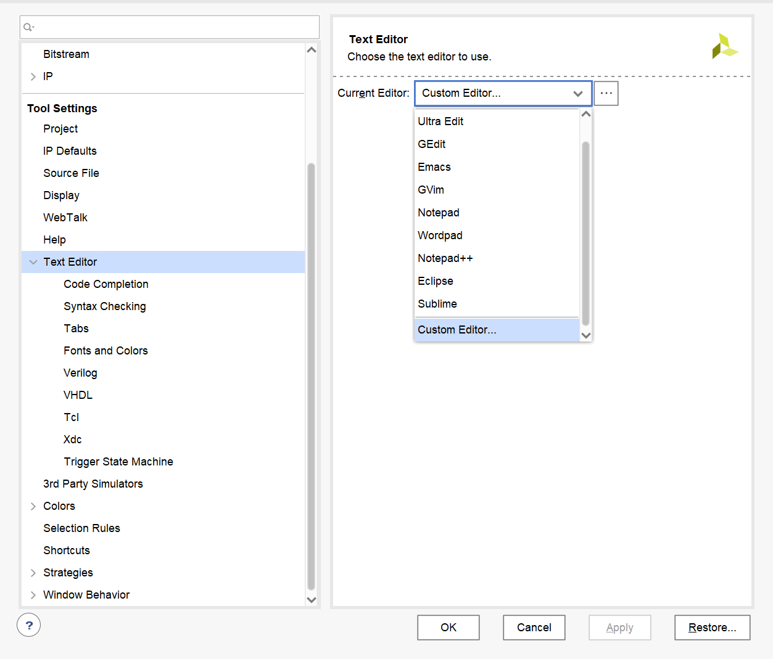Open the Current Editor combo box

pos(503,93)
